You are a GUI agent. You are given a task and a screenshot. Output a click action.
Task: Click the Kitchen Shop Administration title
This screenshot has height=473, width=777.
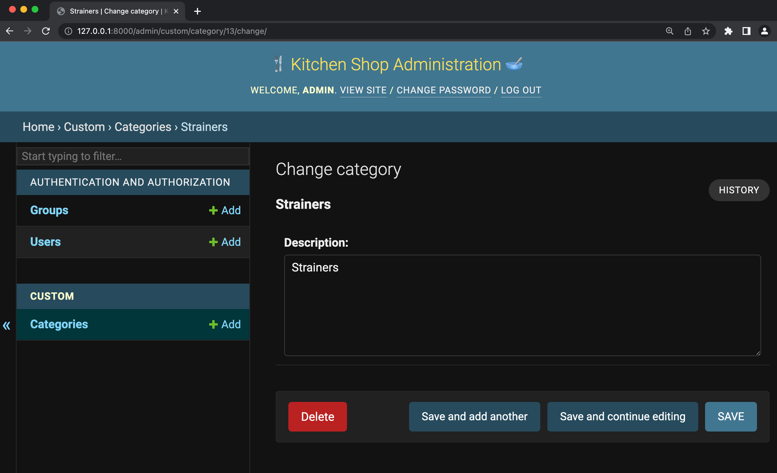[396, 65]
